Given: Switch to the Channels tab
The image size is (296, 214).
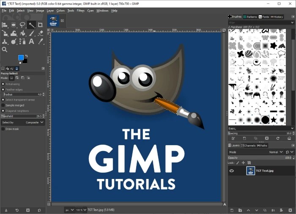Looking at the screenshot, I should (248, 146).
